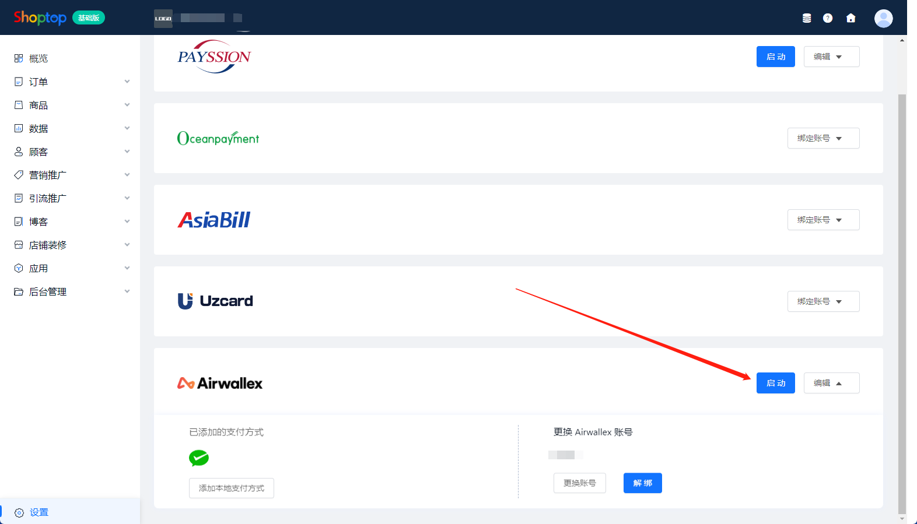Click the Payssion logo
The image size is (917, 524).
tap(214, 57)
